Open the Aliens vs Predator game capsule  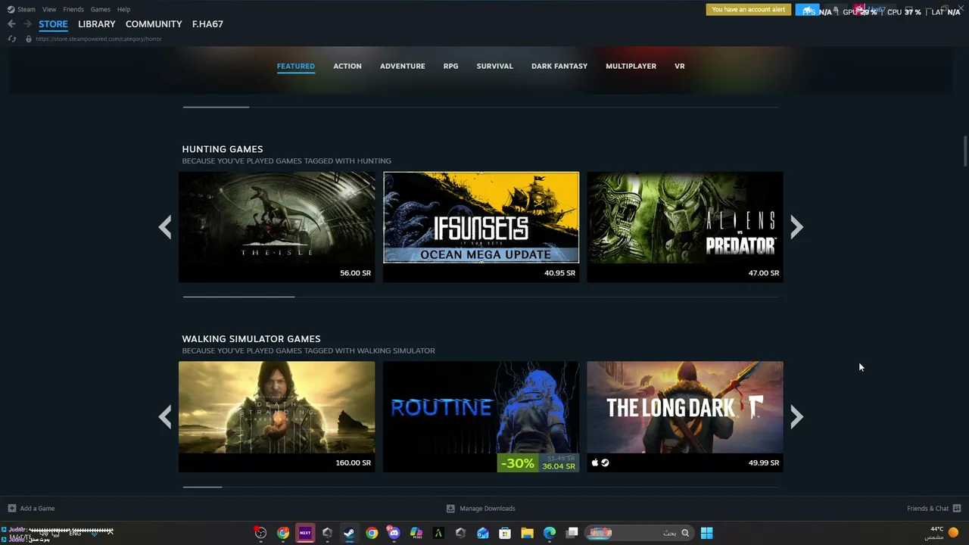tap(685, 227)
